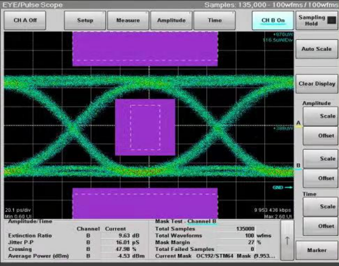Viewport: 339px width, 266px height.
Task: Click the up arrow panel expander
Action: point(287,240)
